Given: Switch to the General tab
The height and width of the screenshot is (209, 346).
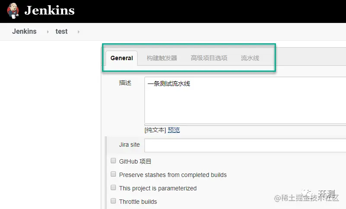Looking at the screenshot, I should click(x=122, y=58).
